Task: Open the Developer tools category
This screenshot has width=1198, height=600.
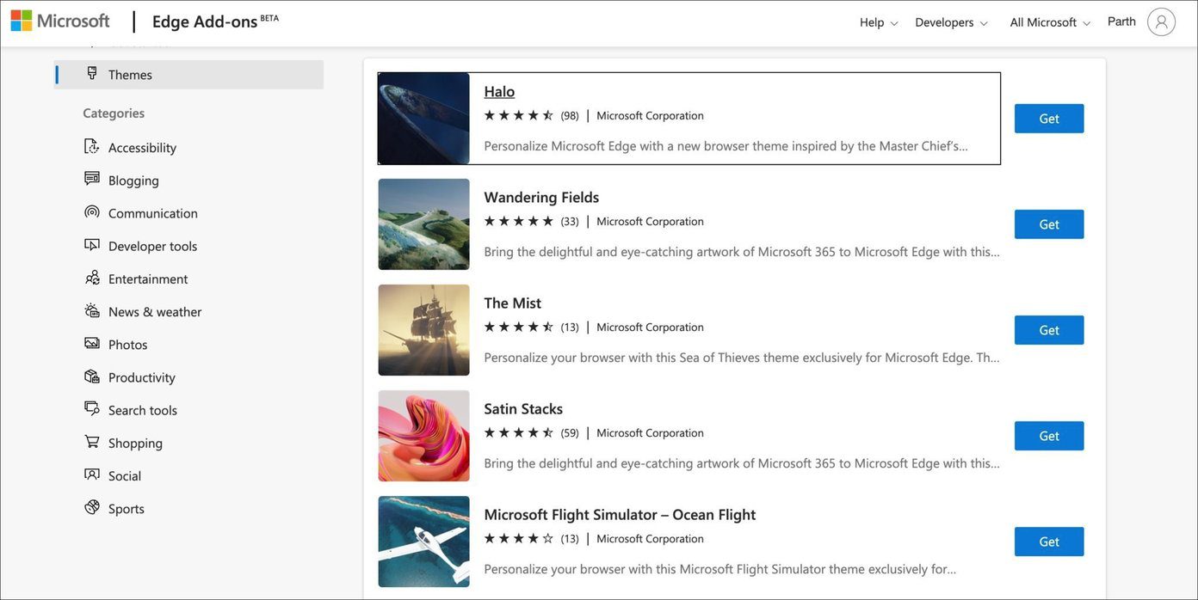Action: click(x=152, y=246)
